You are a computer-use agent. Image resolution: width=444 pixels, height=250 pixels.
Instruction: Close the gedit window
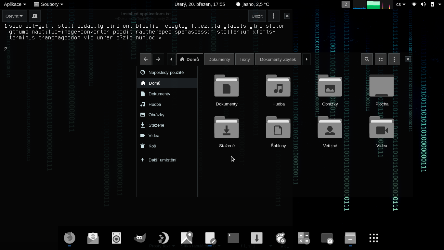tap(287, 16)
